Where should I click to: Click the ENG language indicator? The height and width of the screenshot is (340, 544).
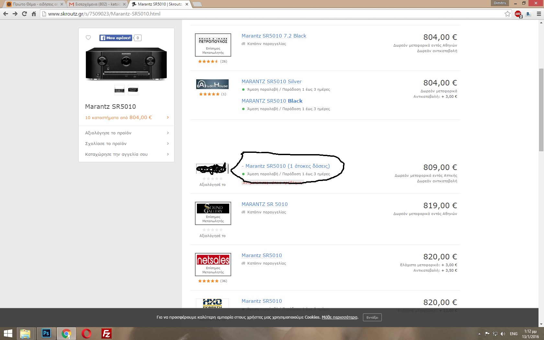[x=514, y=334]
